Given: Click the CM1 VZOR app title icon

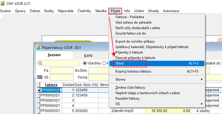Looking at the screenshot, I should tap(3, 3).
